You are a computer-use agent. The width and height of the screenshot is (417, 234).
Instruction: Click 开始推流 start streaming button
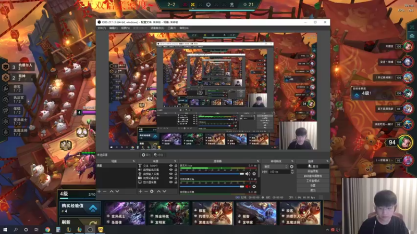click(x=313, y=166)
